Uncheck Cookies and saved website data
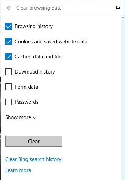Viewport: 125px width, 180px height. (9, 42)
